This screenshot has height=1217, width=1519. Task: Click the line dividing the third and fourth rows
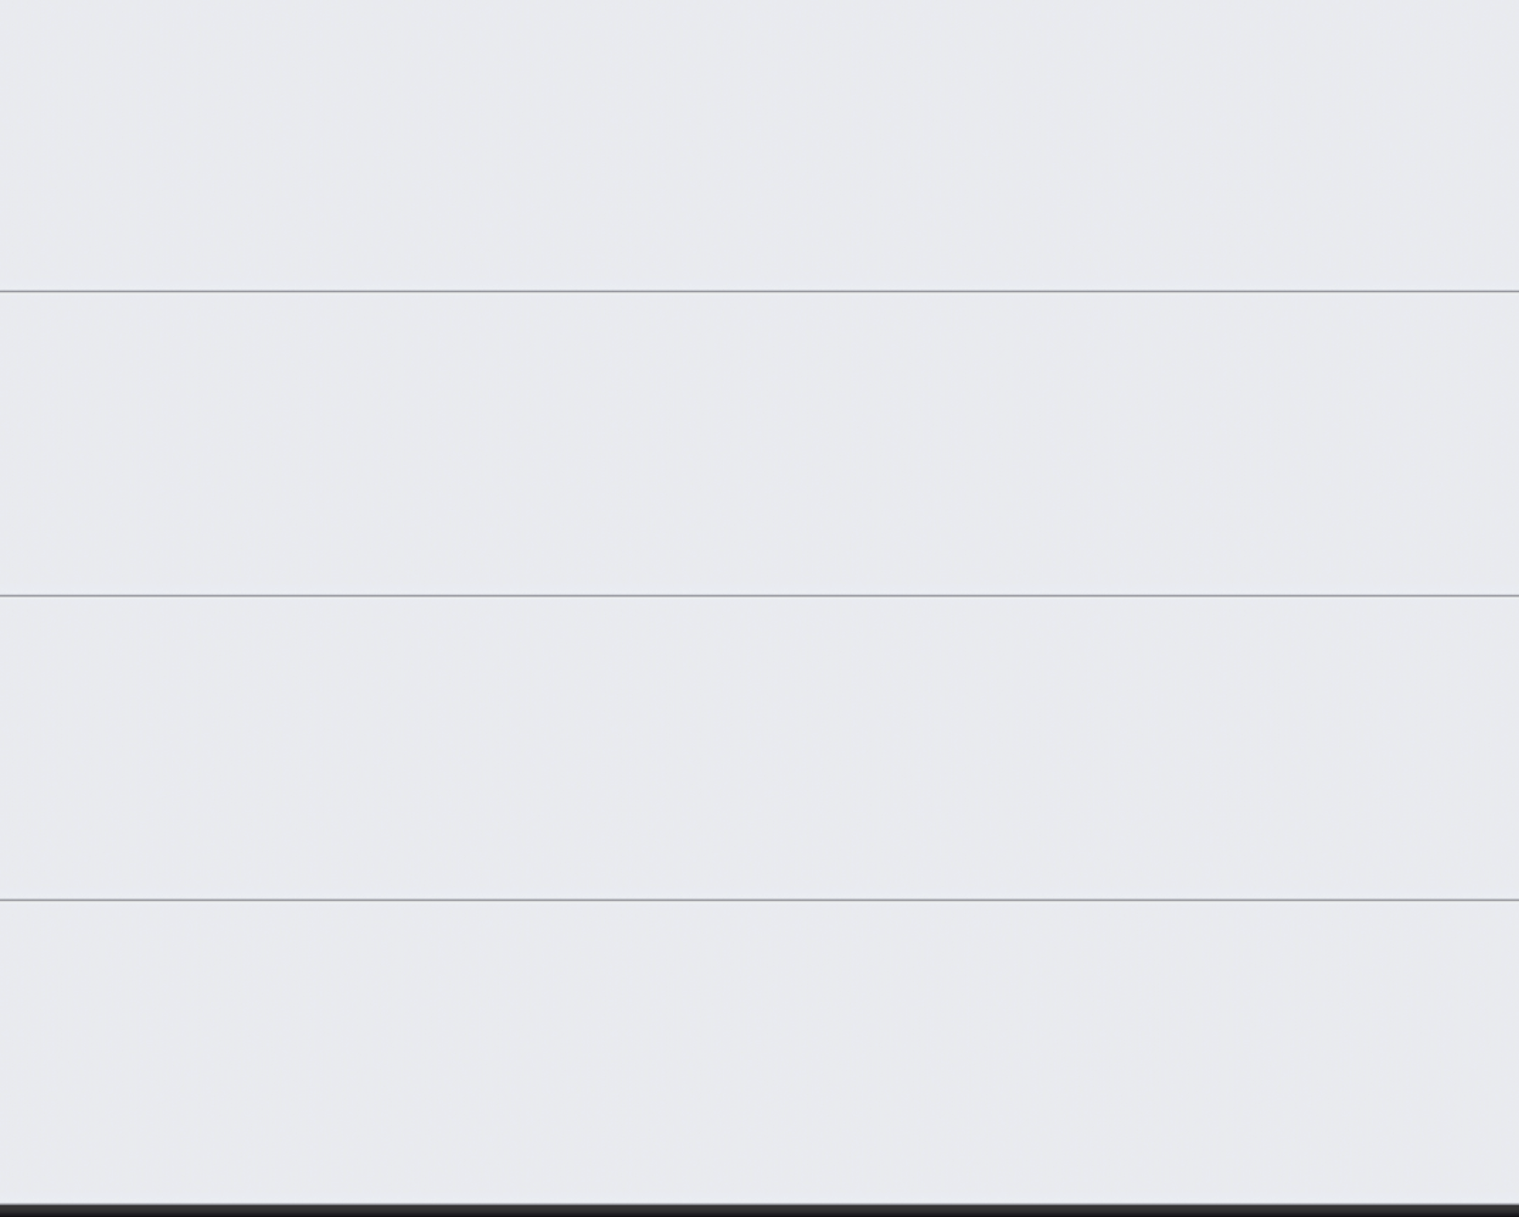click(x=759, y=900)
